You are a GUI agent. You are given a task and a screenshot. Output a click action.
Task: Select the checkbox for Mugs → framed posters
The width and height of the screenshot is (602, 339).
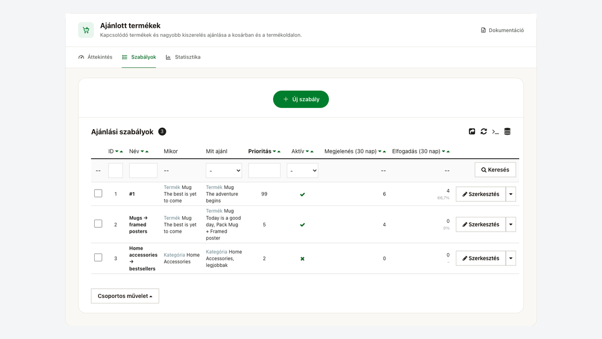[99, 223]
